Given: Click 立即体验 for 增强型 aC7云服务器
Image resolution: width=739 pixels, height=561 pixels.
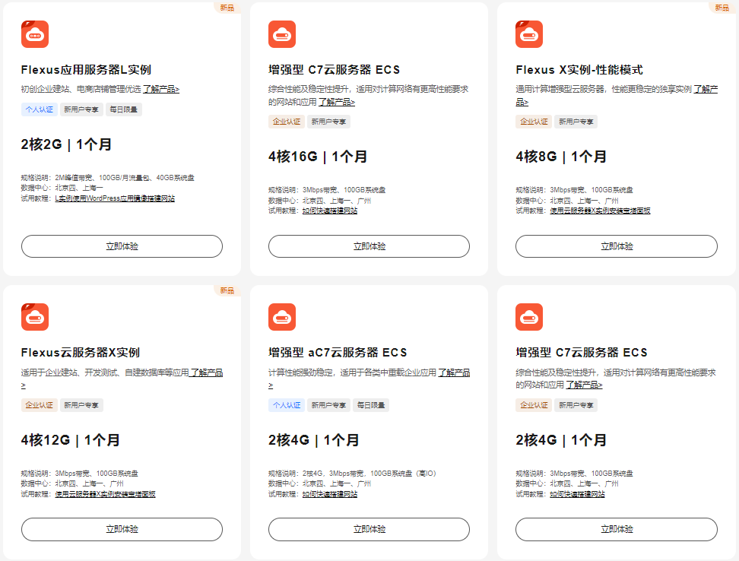Looking at the screenshot, I should point(369,529).
